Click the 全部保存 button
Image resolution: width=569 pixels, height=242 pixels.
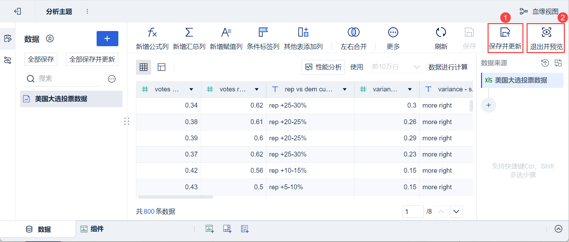(41, 59)
